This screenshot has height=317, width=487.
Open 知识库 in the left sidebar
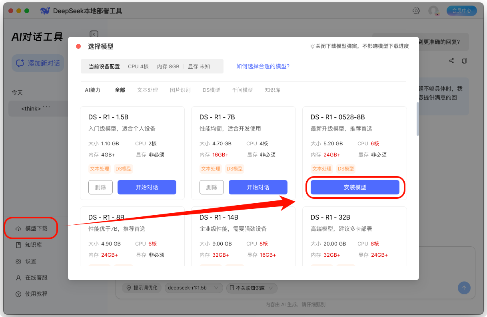(x=28, y=245)
